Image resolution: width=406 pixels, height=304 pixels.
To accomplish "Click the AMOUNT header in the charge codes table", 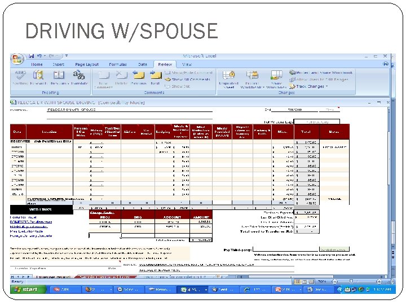I will click(201, 217).
